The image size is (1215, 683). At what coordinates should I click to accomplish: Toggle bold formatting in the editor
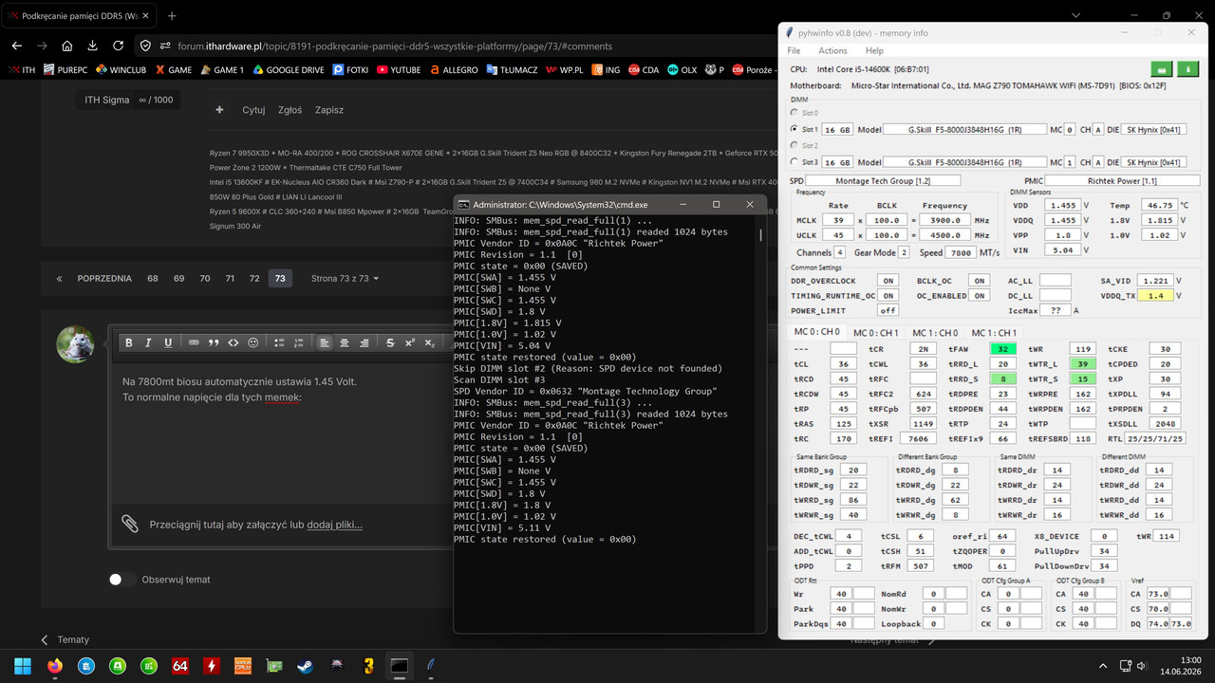pos(129,342)
